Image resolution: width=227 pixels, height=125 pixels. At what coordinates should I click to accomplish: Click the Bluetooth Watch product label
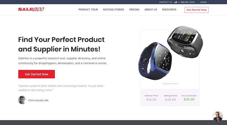point(171,84)
